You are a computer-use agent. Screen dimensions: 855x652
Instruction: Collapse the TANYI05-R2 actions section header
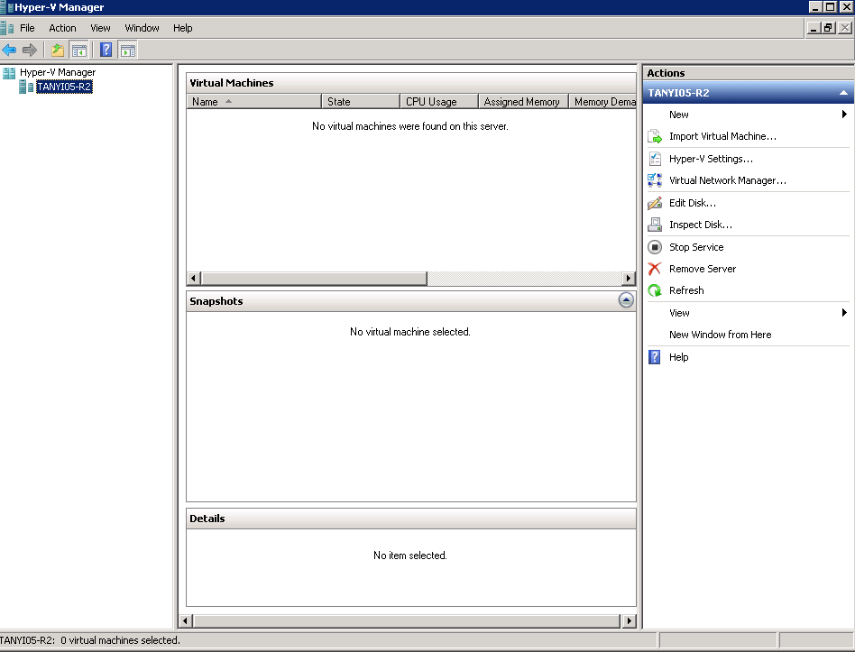(843, 93)
